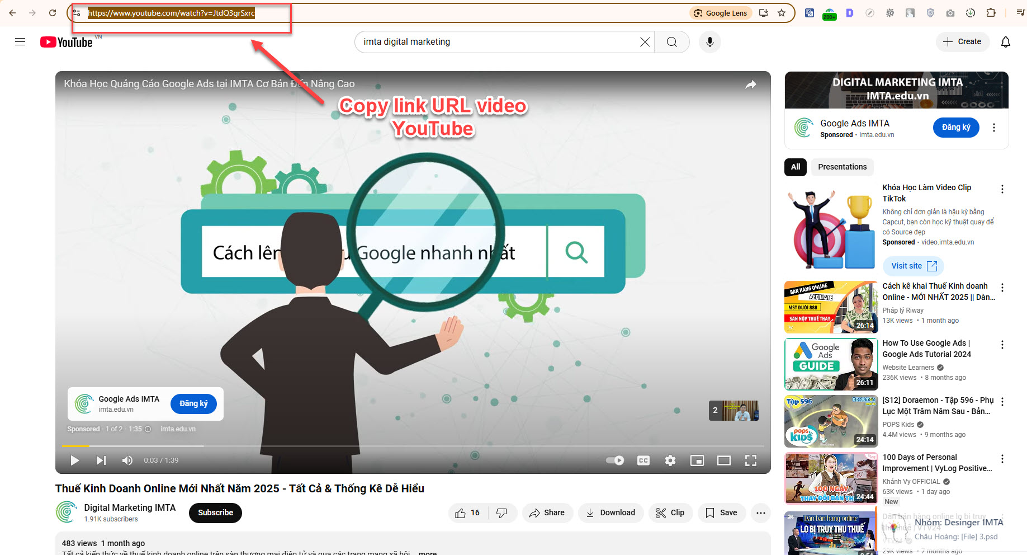Save the video to a playlist

point(721,512)
